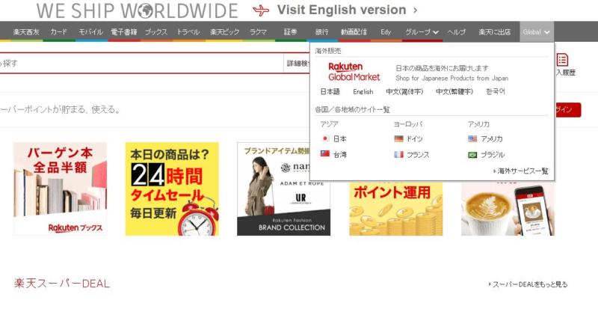Viewport: 598px width, 315px height.
Task: Open the 楽天西友 nav item
Action: coord(26,32)
